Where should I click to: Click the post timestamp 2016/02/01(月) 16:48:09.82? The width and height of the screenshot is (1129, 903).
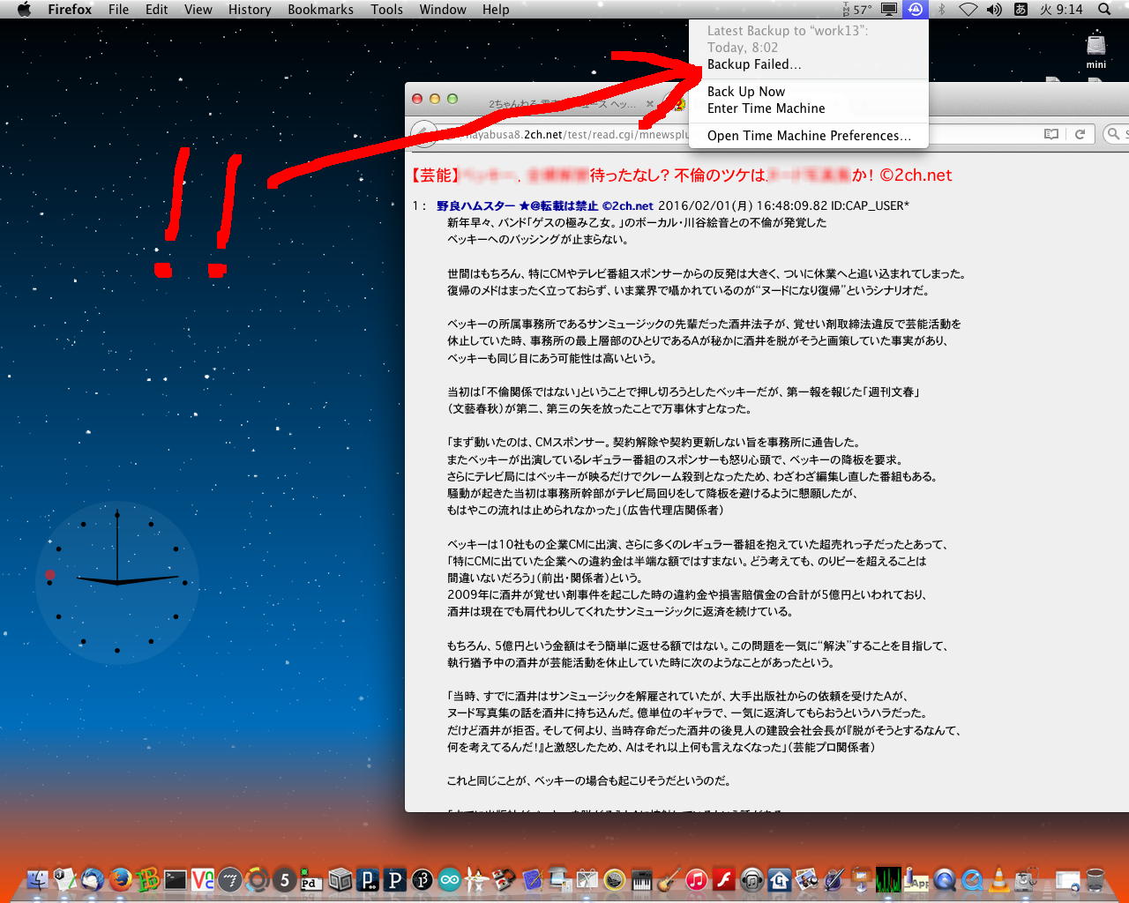pyautogui.click(x=744, y=206)
